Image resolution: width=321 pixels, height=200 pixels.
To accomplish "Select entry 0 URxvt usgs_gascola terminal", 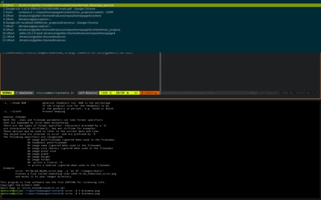I will click(160, 5).
